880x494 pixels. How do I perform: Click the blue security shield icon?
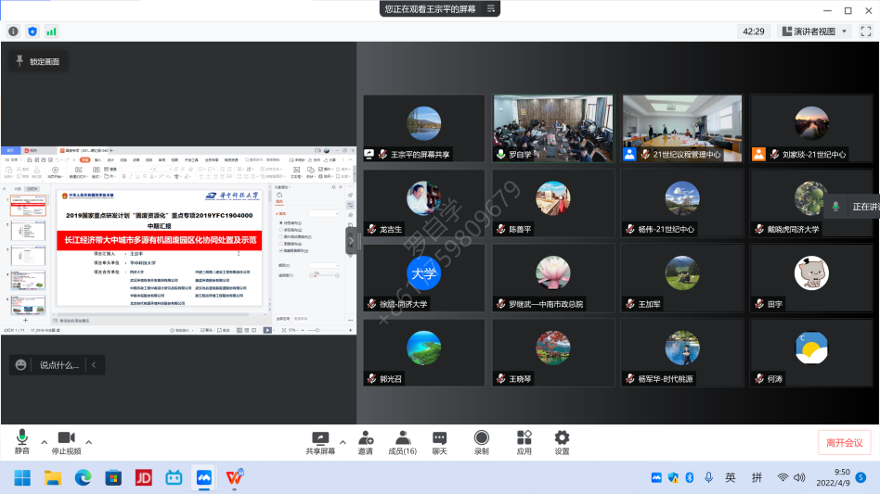[x=32, y=31]
